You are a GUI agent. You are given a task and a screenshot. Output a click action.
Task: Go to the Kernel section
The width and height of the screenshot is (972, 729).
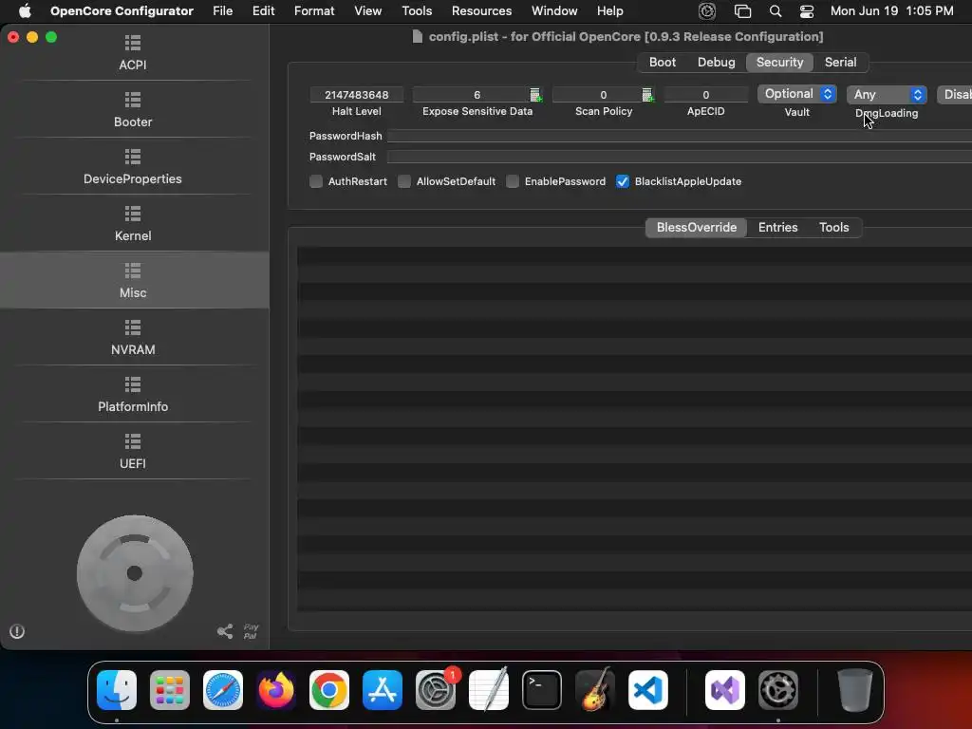tap(133, 224)
